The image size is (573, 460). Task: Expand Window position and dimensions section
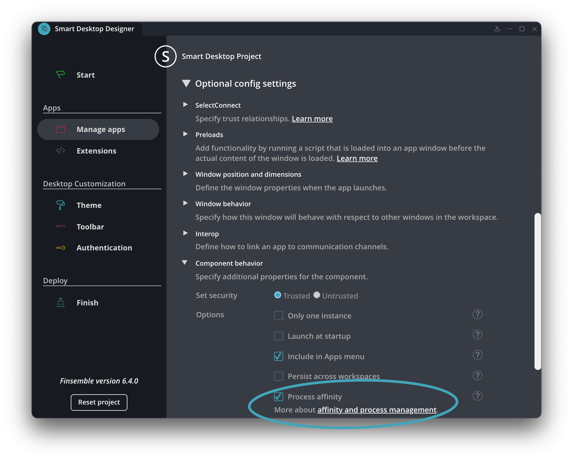click(185, 174)
